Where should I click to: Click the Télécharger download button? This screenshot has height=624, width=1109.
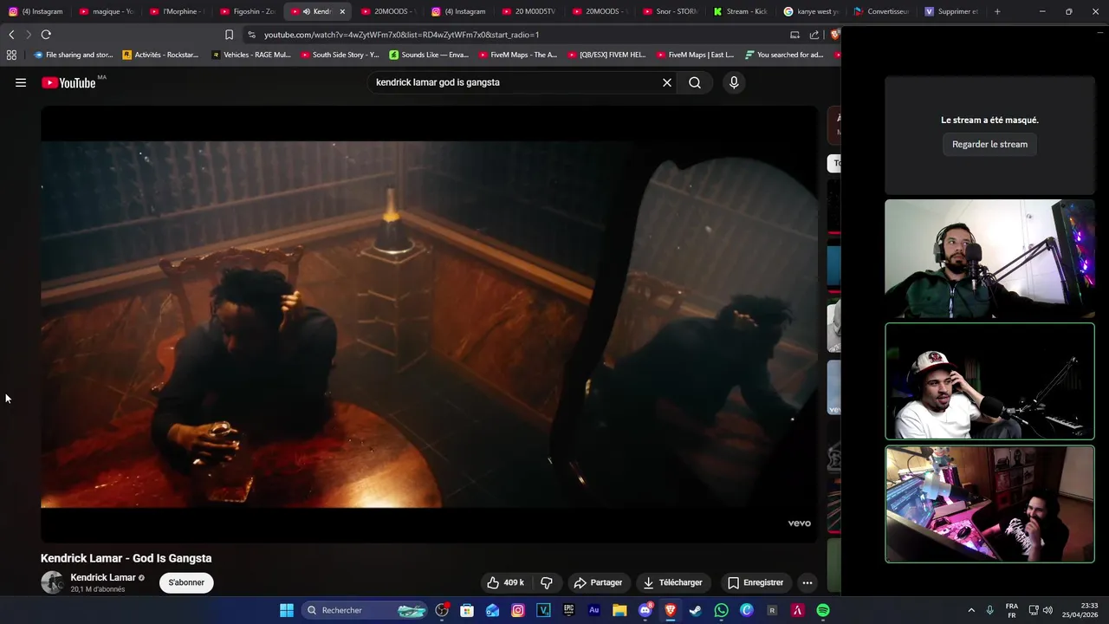[x=673, y=582]
